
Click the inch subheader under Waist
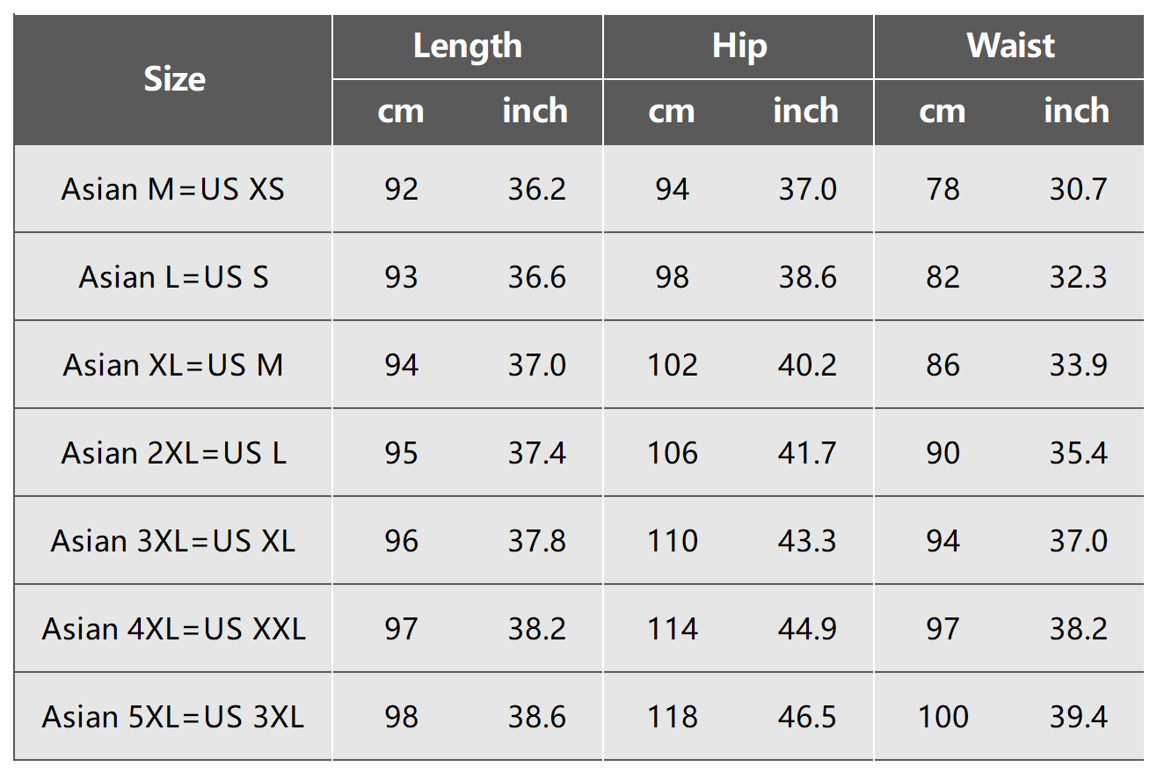1076,112
